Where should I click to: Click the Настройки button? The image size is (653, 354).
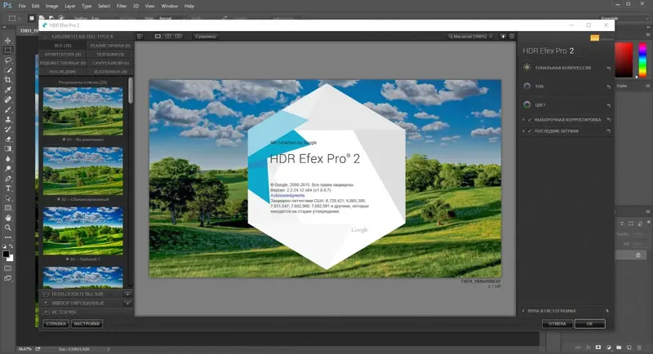pyautogui.click(x=87, y=324)
